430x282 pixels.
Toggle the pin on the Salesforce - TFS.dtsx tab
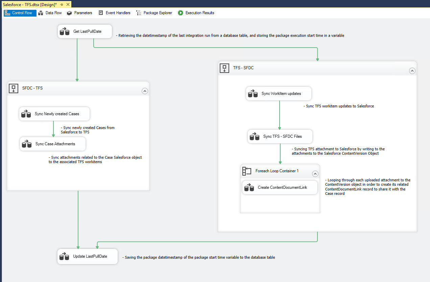(x=62, y=4)
